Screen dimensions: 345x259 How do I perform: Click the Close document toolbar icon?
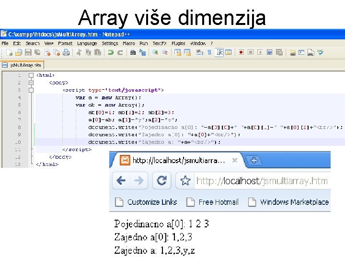coord(47,52)
